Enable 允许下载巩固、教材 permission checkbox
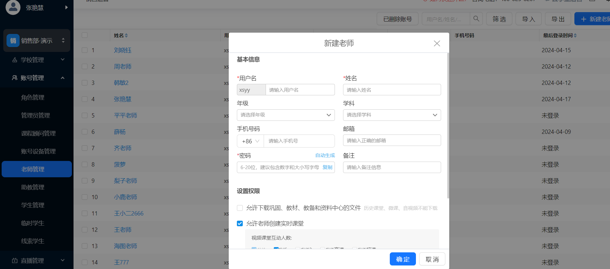Screen dimensions: 610x269 240,208
